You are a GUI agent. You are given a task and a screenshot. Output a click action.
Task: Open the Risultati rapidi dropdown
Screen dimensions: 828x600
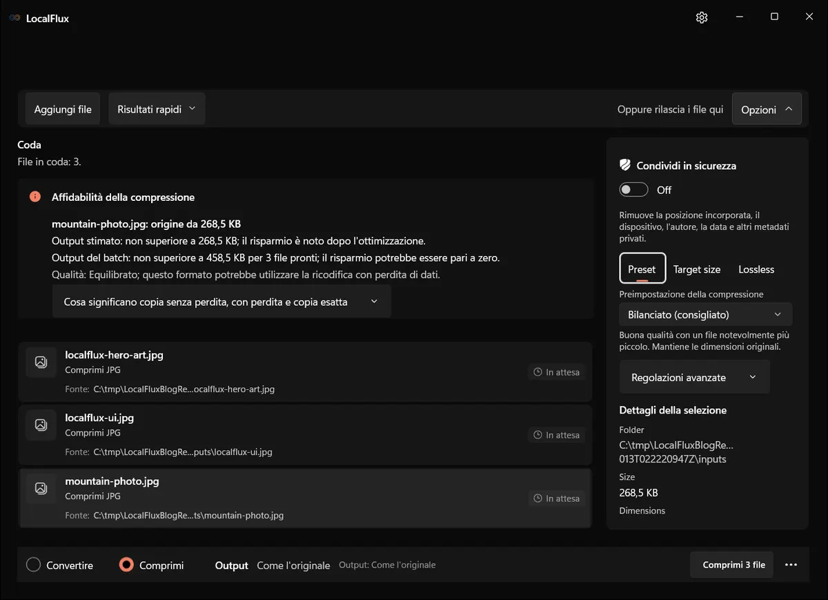tap(157, 109)
